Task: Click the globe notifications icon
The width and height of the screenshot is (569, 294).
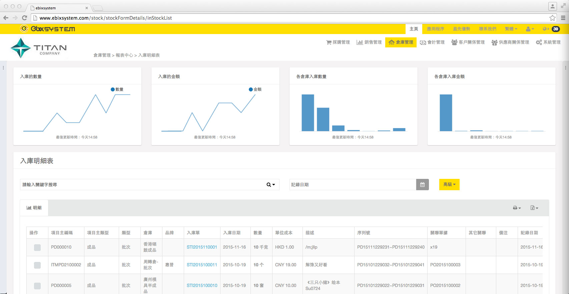Action: tap(545, 29)
